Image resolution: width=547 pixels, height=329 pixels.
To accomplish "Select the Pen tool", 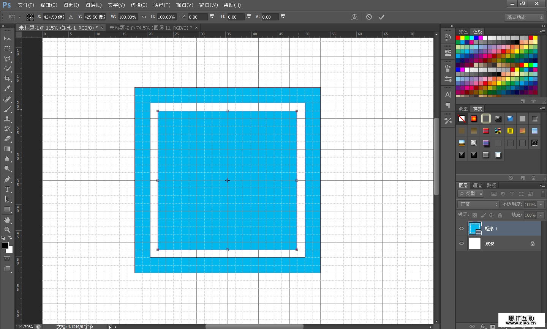I will pos(7,179).
